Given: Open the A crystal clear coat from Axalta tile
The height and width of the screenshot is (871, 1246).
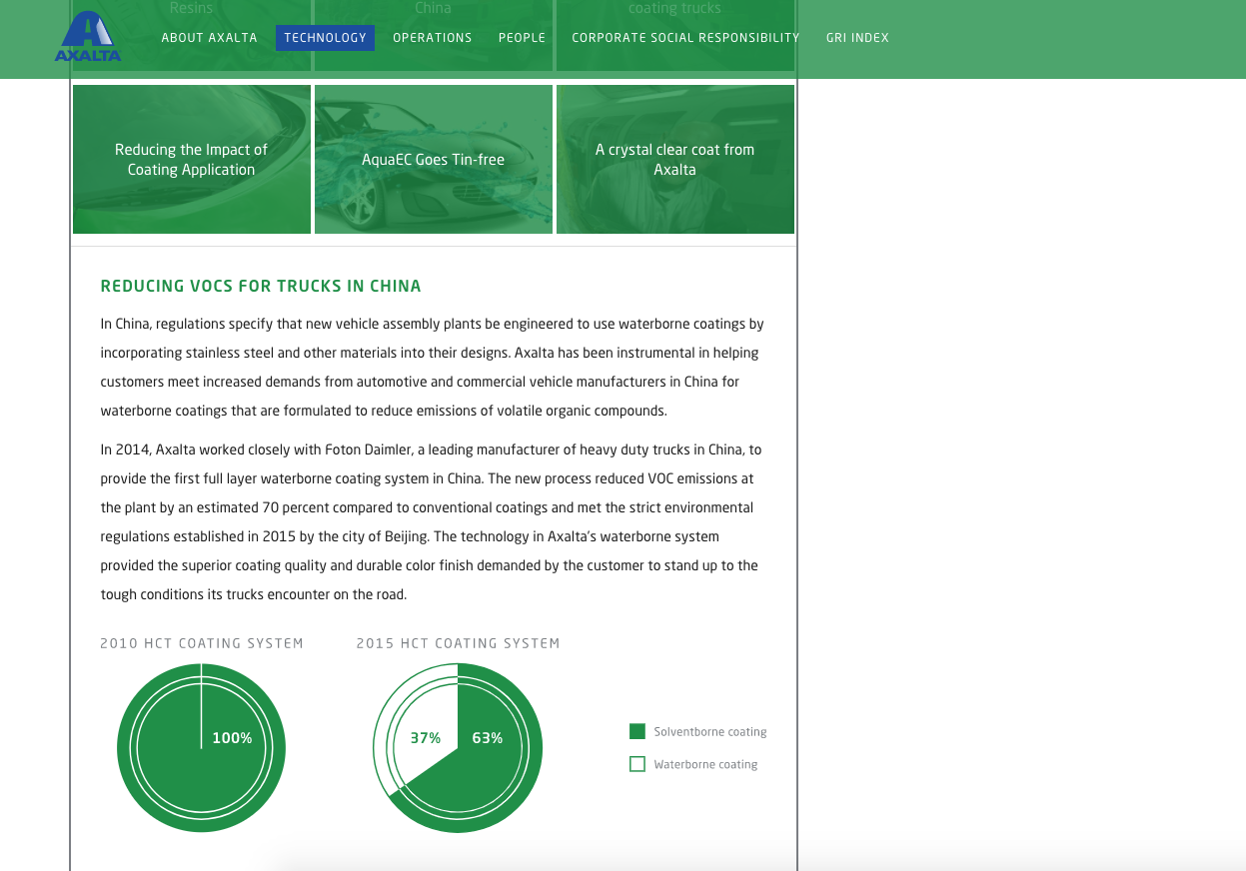Looking at the screenshot, I should click(x=675, y=160).
